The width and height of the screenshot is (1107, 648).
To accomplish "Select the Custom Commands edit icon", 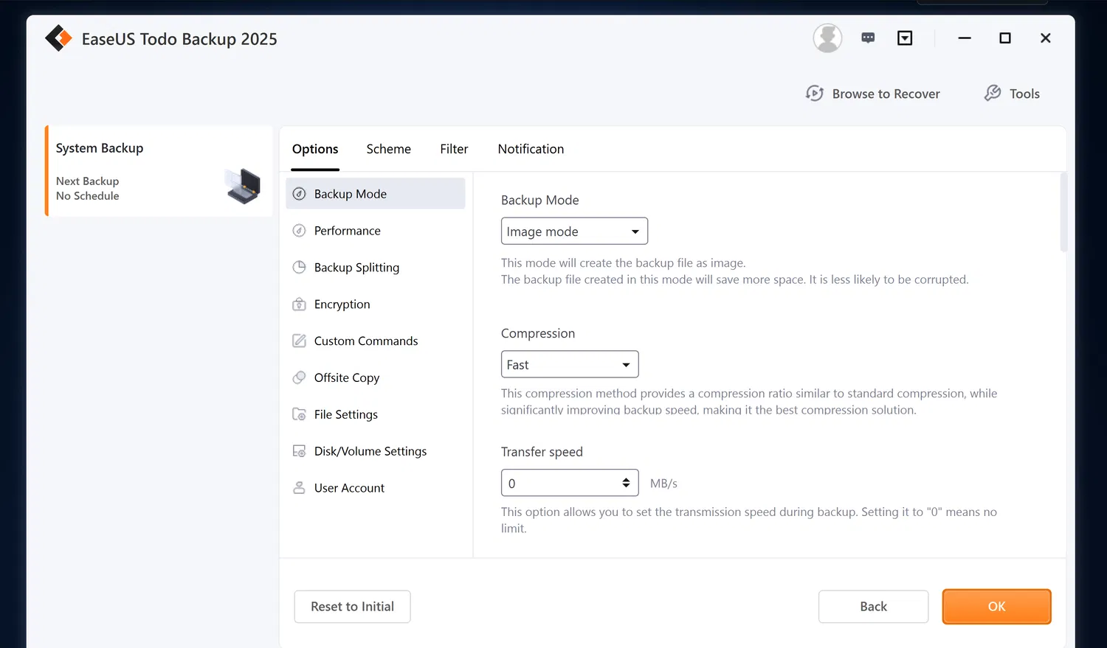I will (299, 341).
